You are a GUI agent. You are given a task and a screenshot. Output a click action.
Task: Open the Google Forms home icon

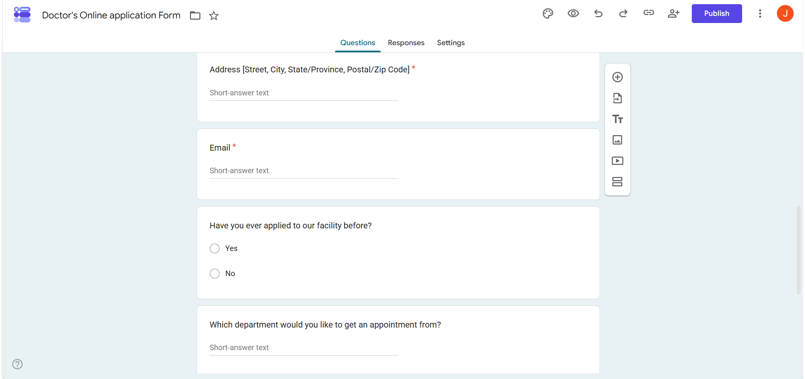22,15
